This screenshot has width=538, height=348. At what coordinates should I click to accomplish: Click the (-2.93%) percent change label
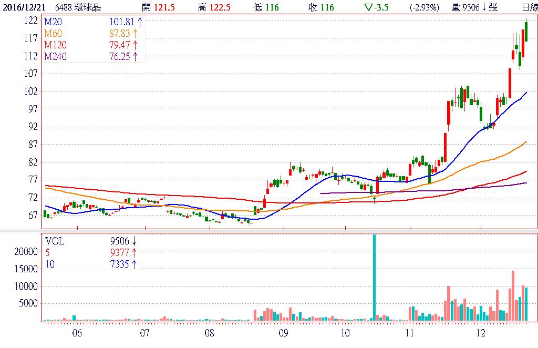[423, 7]
